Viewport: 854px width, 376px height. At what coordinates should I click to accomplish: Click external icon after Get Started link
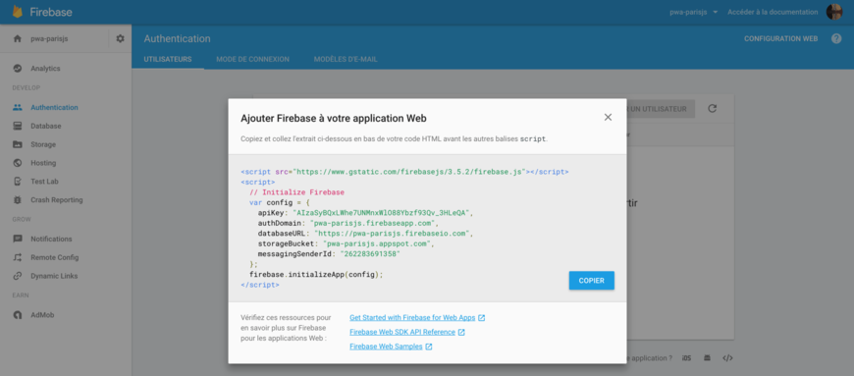(x=481, y=318)
